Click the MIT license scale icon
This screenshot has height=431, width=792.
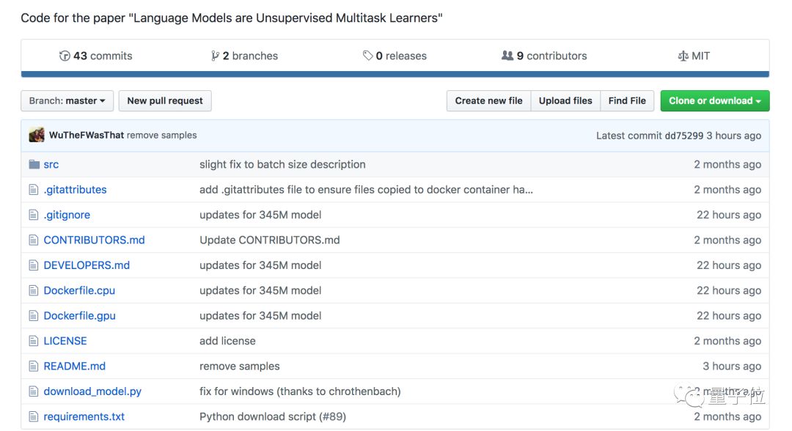(683, 56)
